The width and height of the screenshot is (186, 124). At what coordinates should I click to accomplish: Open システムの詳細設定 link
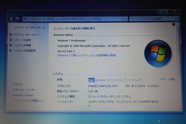click(x=24, y=51)
